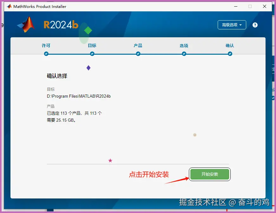Click the text 已选定 113 个产品
Screen dimensions: 276x213
[64, 113]
